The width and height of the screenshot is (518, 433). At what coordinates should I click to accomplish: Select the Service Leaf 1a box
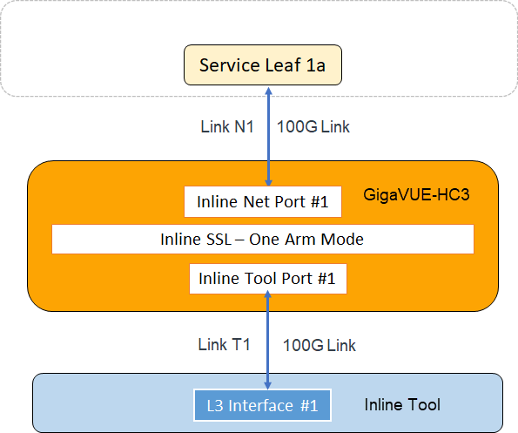tap(263, 65)
